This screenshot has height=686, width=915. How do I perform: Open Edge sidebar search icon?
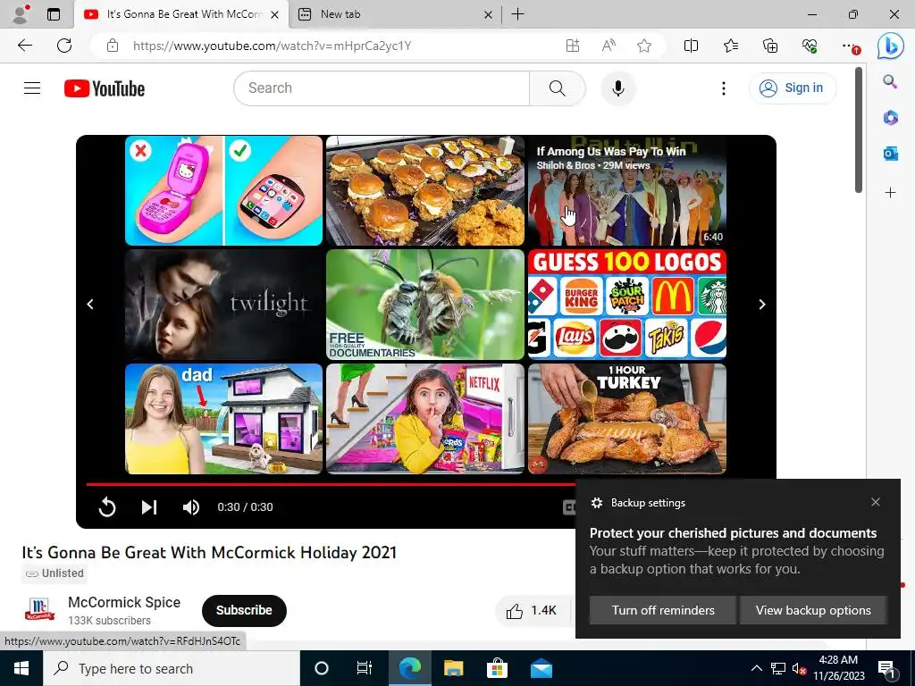click(x=890, y=81)
